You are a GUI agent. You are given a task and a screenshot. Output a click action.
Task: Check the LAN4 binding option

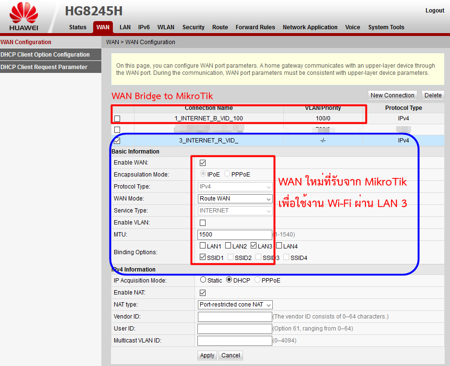[279, 245]
